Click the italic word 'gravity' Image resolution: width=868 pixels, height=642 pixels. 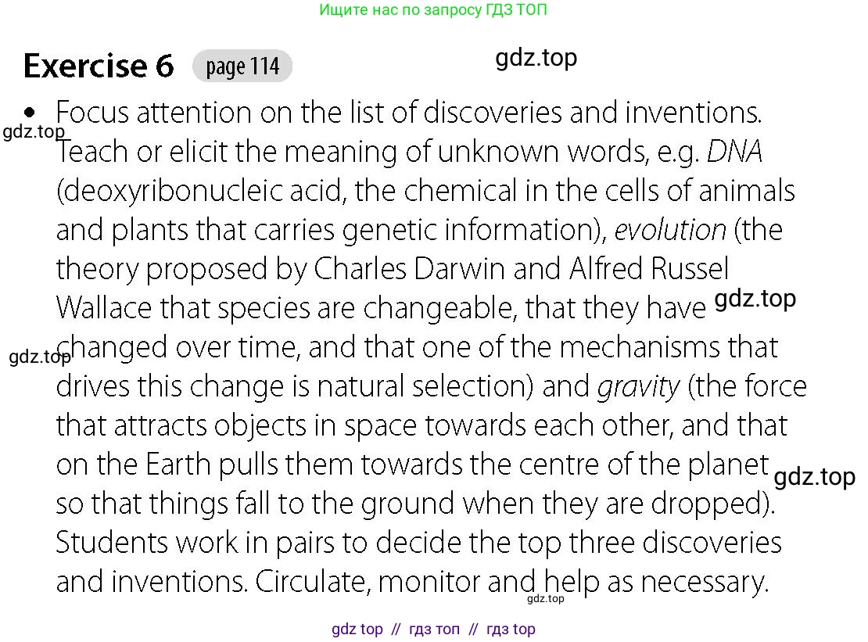coord(638,386)
